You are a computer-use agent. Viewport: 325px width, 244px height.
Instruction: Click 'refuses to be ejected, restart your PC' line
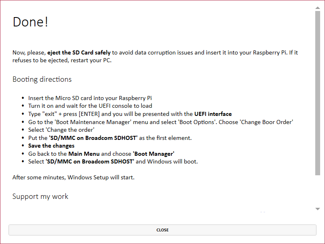pos(62,60)
